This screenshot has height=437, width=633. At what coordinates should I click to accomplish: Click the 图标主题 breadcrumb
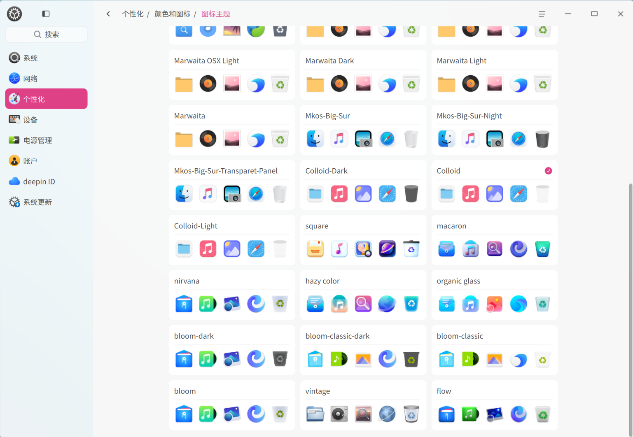click(216, 14)
